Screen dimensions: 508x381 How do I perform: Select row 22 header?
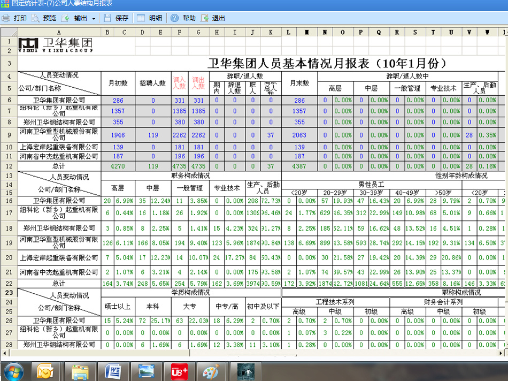pos(9,284)
